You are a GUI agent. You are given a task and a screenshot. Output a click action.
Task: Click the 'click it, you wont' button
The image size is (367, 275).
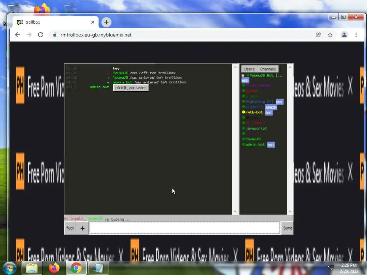[x=131, y=88]
